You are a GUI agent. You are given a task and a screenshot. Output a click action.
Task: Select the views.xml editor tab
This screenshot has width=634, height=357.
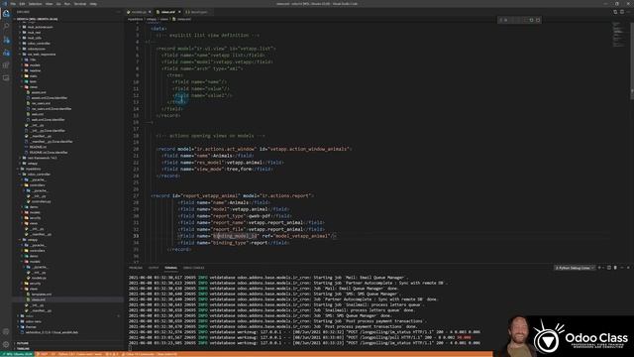[168, 12]
